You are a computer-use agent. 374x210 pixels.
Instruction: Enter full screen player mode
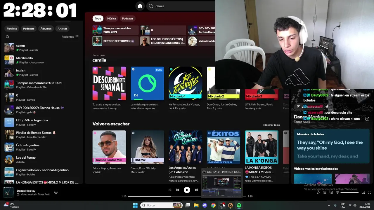(x=369, y=192)
